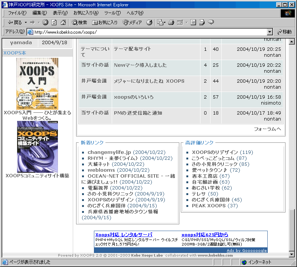Click the XOOPS入門 book cover image
The width and height of the screenshot is (297, 267).
tap(37, 84)
